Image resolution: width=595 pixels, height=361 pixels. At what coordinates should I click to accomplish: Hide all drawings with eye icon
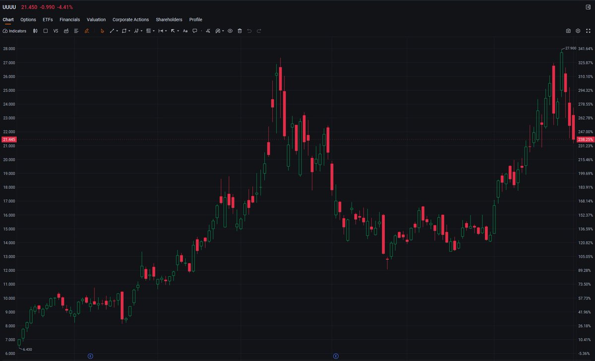tap(230, 31)
